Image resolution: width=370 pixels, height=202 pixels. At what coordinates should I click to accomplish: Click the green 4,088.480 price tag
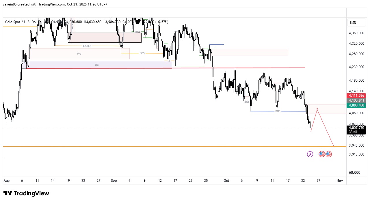coord(357,105)
